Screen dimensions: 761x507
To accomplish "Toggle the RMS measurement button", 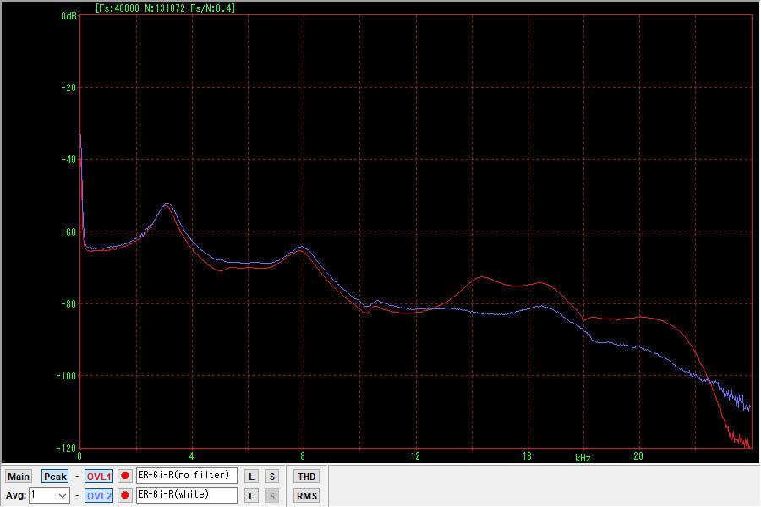I will coord(306,496).
